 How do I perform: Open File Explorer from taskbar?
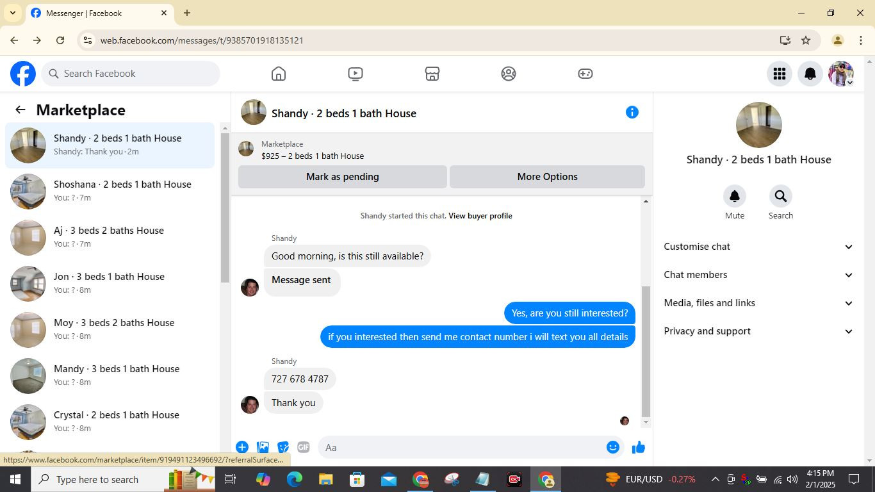point(326,479)
